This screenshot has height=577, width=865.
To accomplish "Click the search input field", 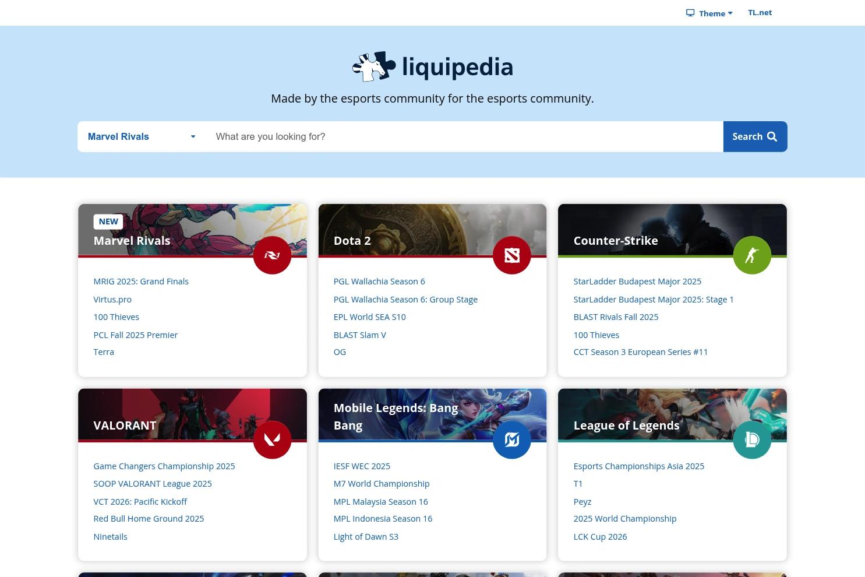I will [x=408, y=136].
